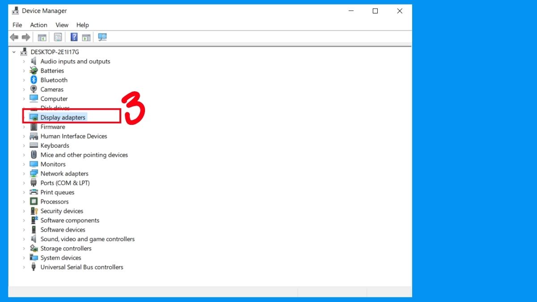The width and height of the screenshot is (537, 302).
Task: Select the Sound, video and game controllers label
Action: pos(88,239)
